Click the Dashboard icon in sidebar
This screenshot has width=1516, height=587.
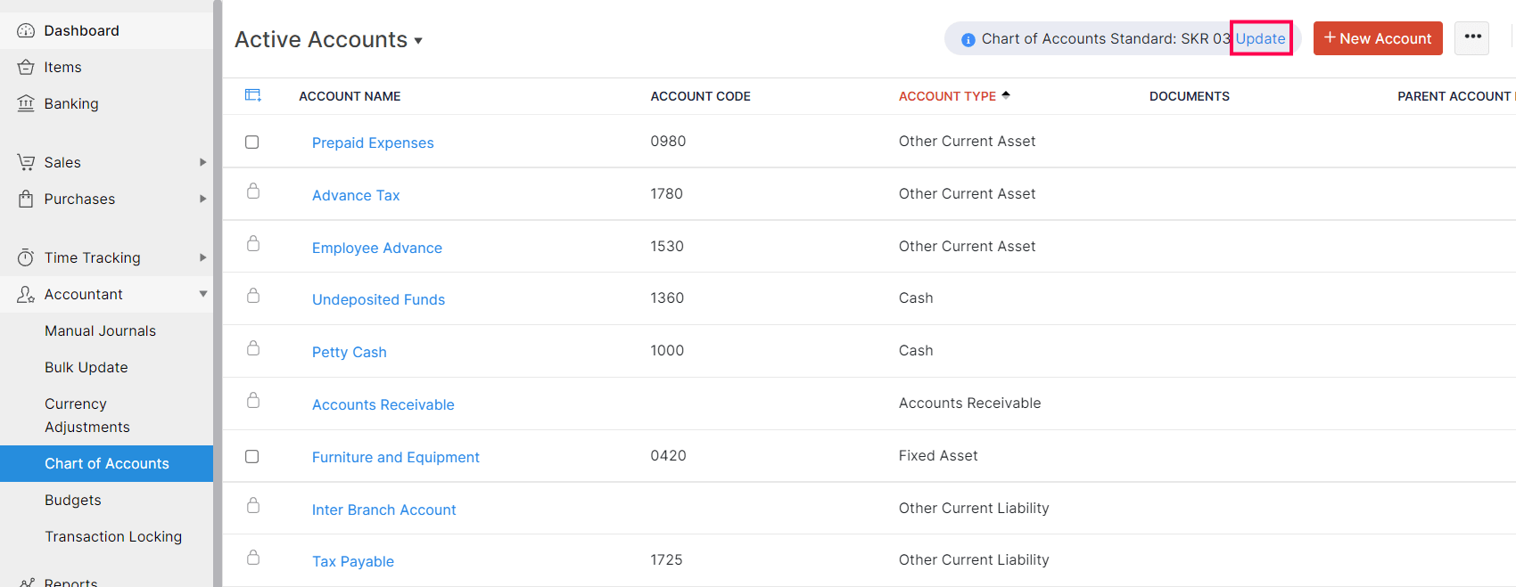(x=26, y=30)
